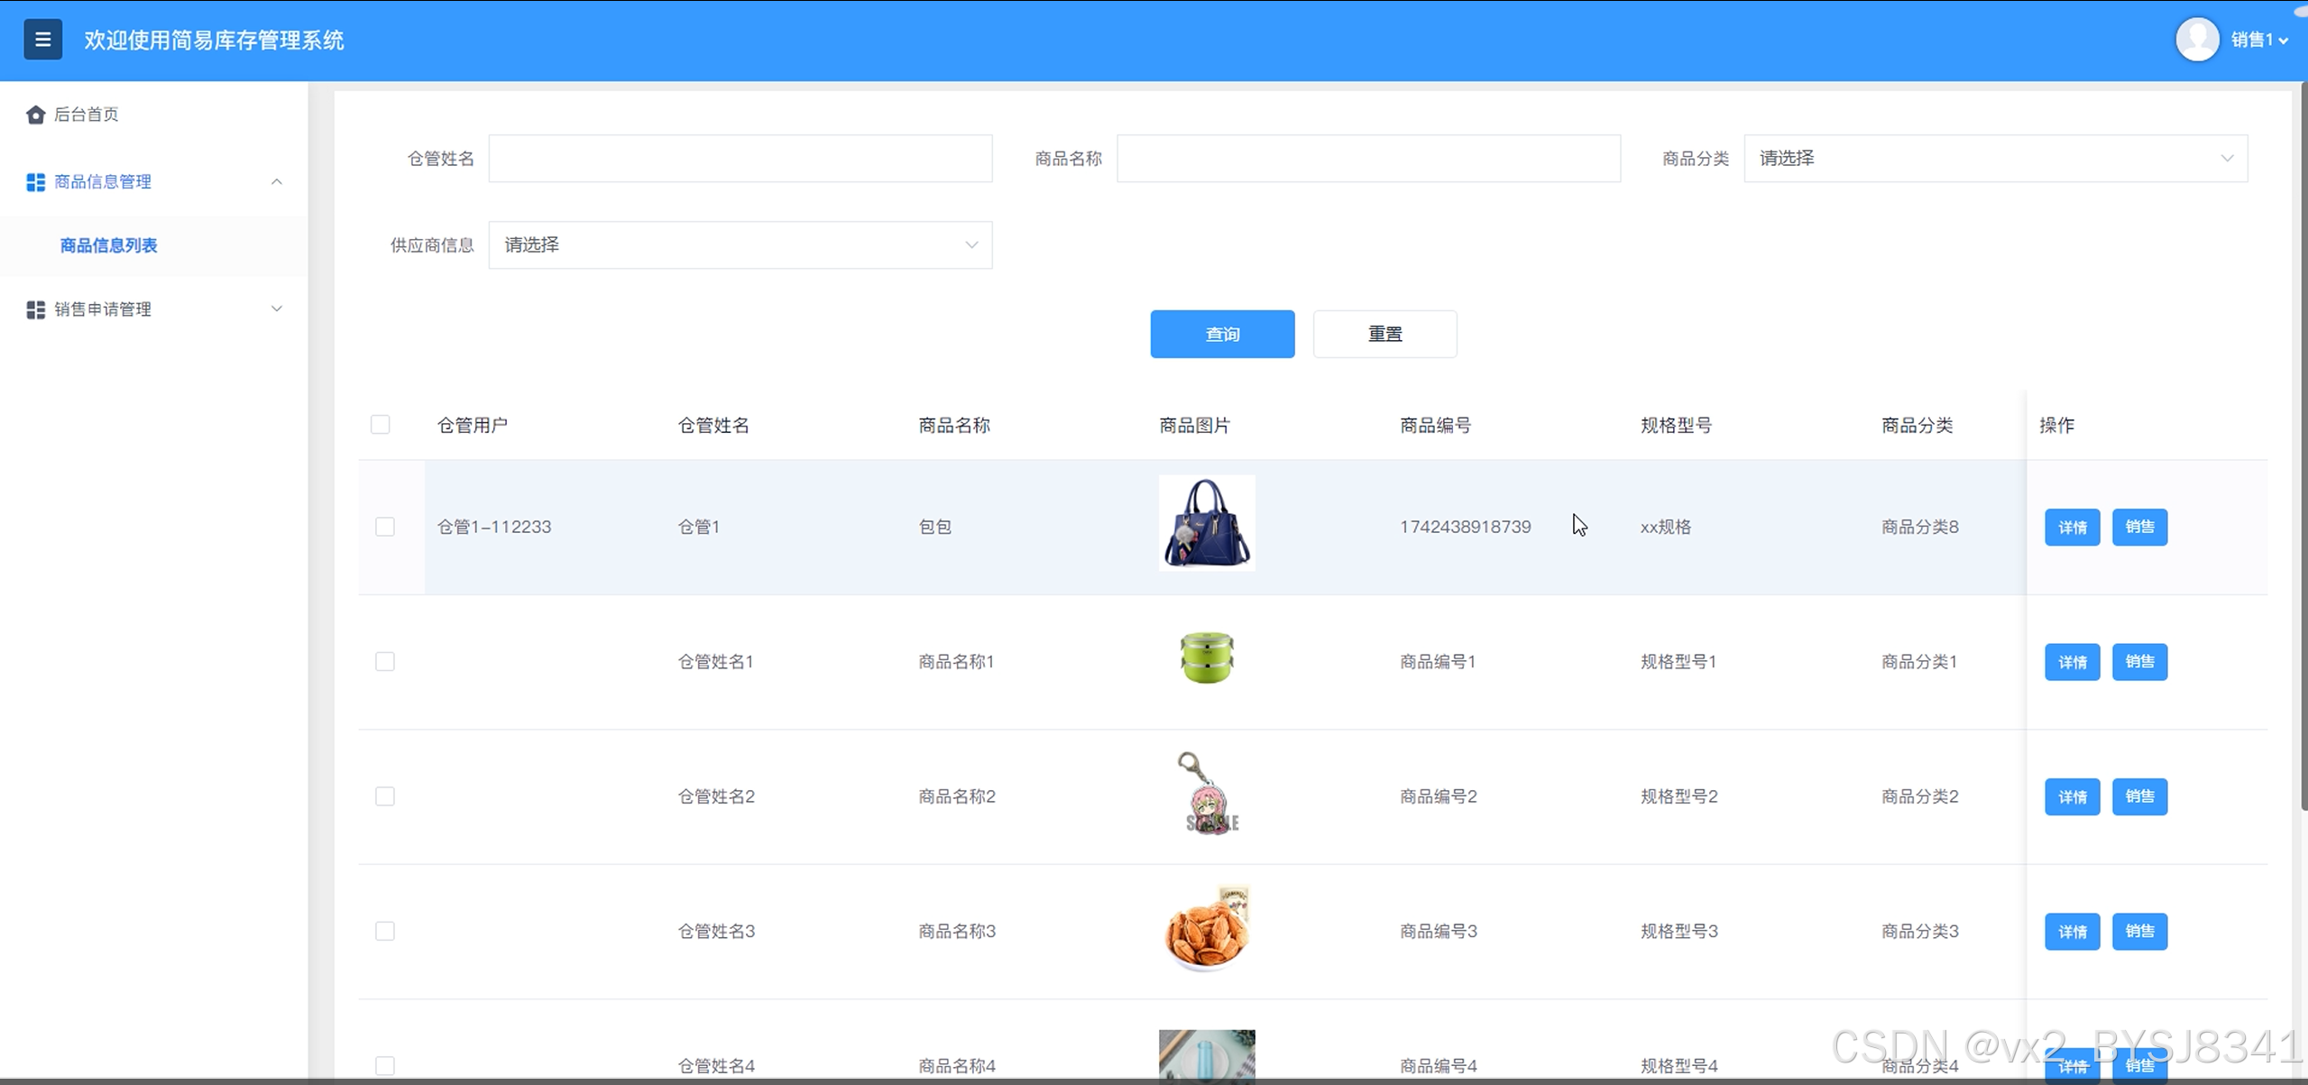This screenshot has height=1085, width=2308.
Task: Open the 商品分类 dropdown
Action: pyautogui.click(x=1994, y=159)
